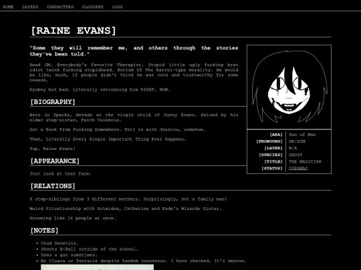Viewport: 361px width, 270px height.
Task: Click the opening quote about being remembered
Action: (x=134, y=51)
